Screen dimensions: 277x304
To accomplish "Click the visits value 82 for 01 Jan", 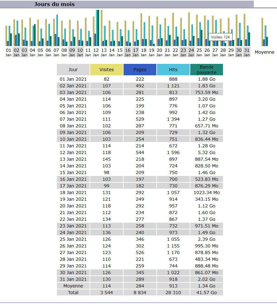I will tap(107, 79).
